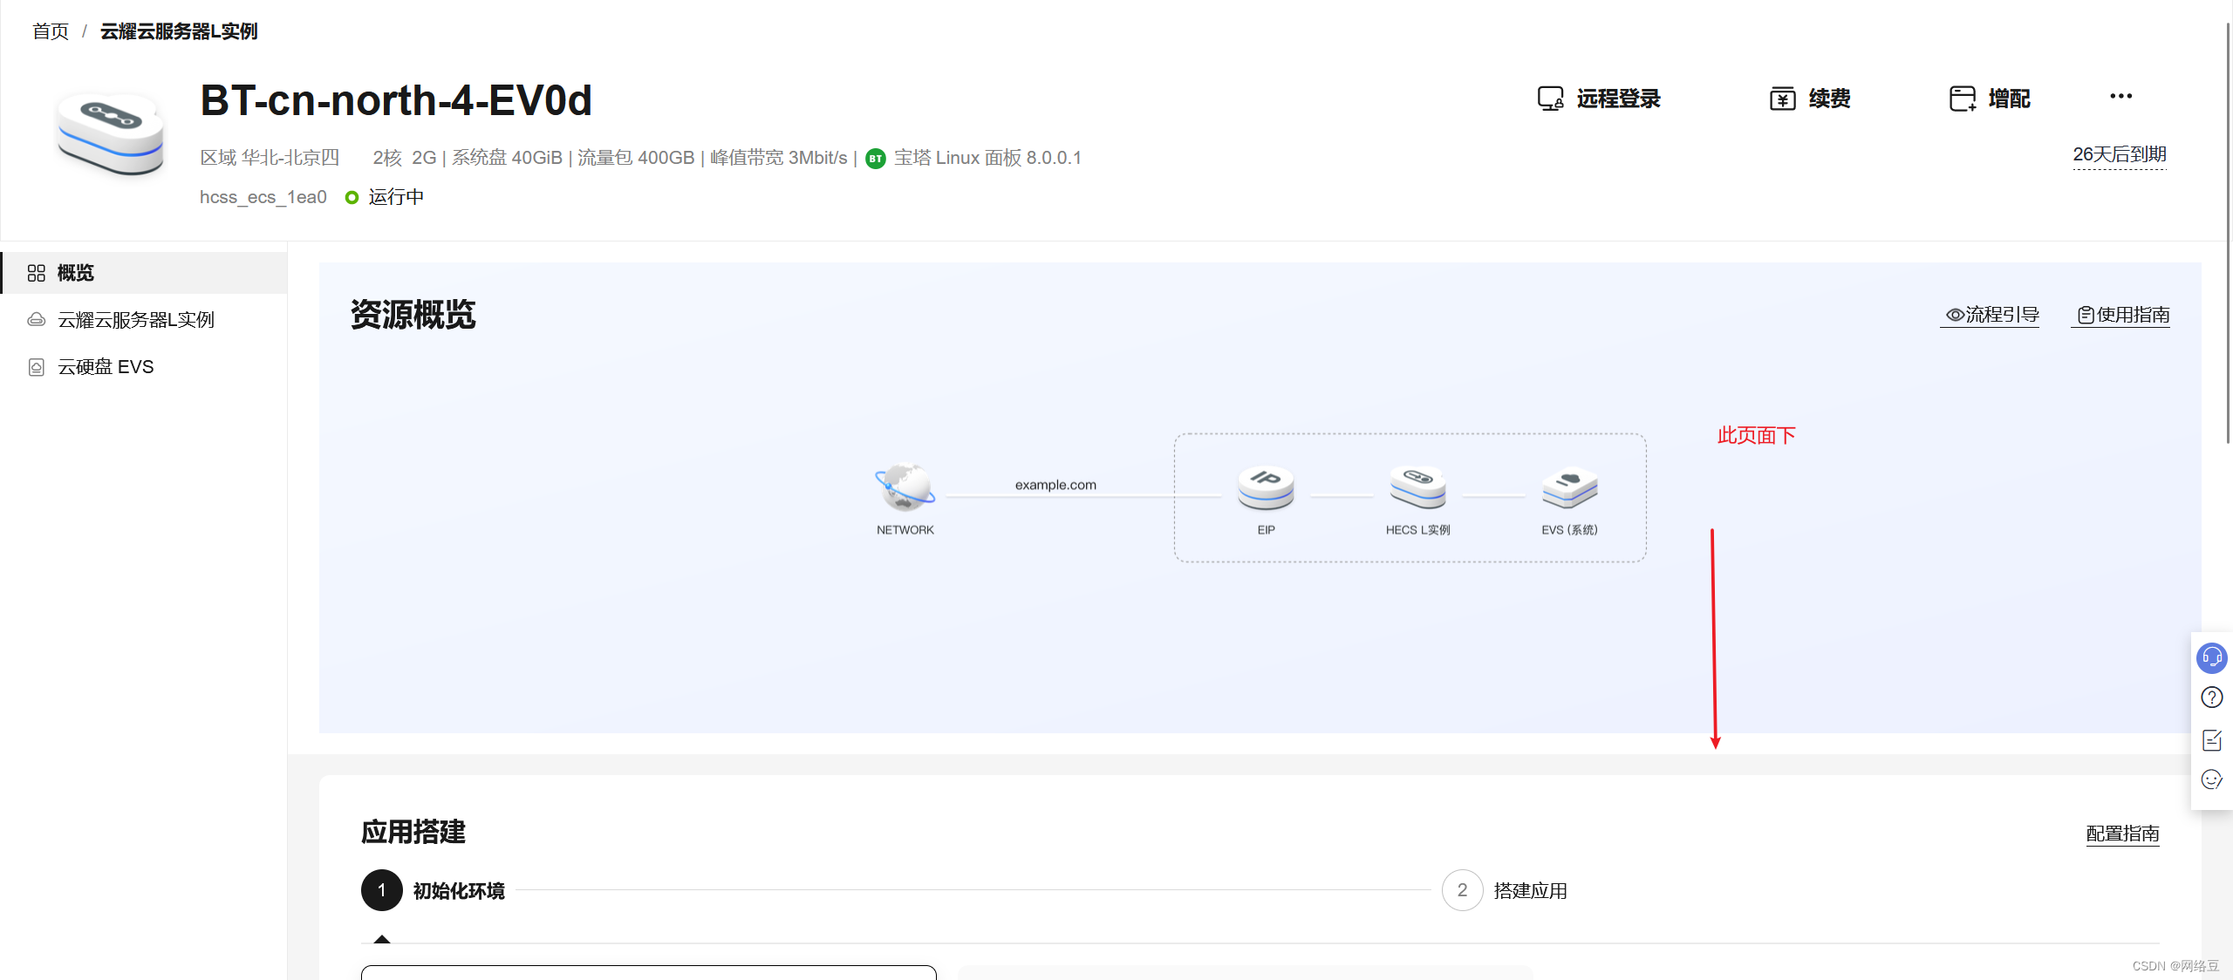Open the help question mark icon
Viewport: 2233px width, 980px height.
(2211, 698)
